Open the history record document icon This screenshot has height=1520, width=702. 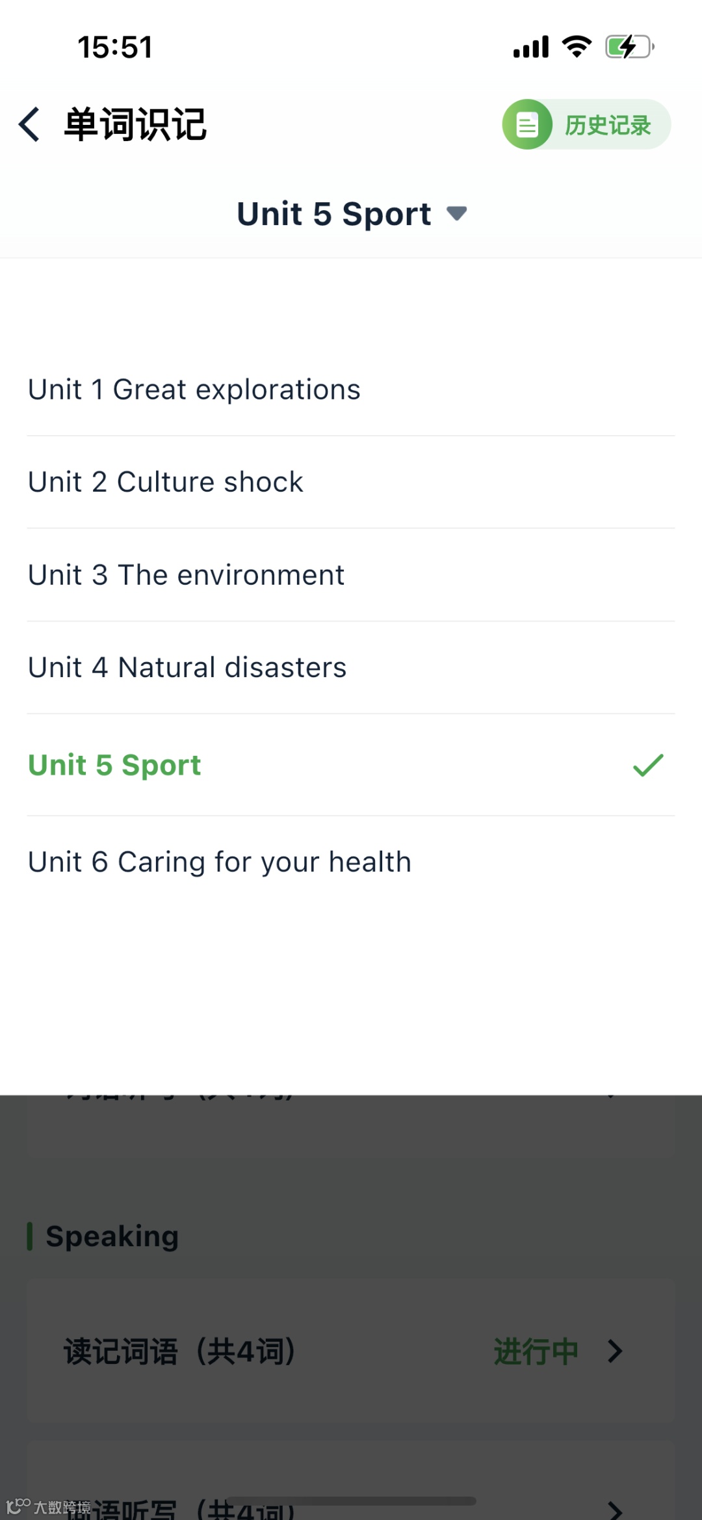pyautogui.click(x=527, y=124)
